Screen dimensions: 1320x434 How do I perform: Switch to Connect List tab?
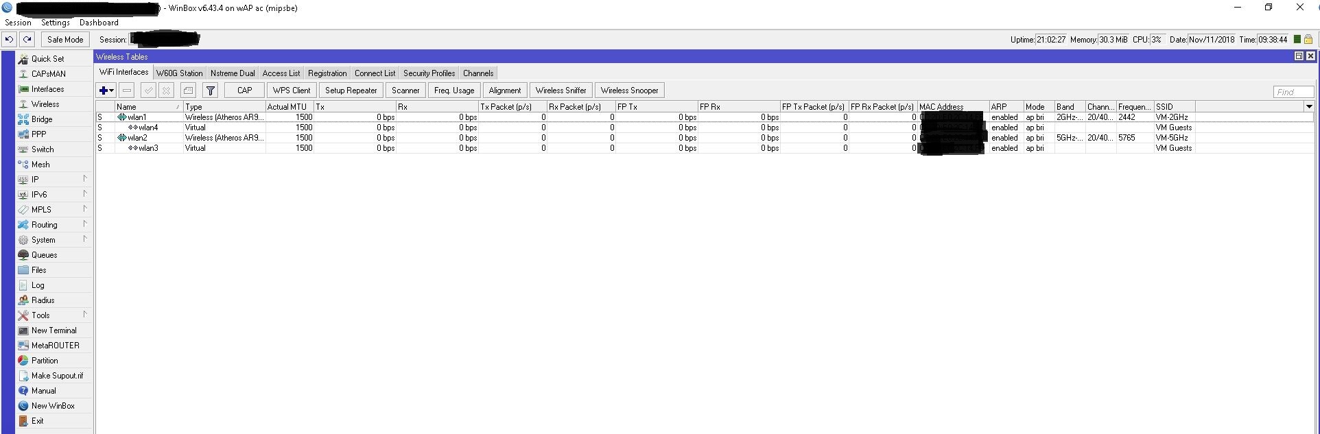click(375, 73)
